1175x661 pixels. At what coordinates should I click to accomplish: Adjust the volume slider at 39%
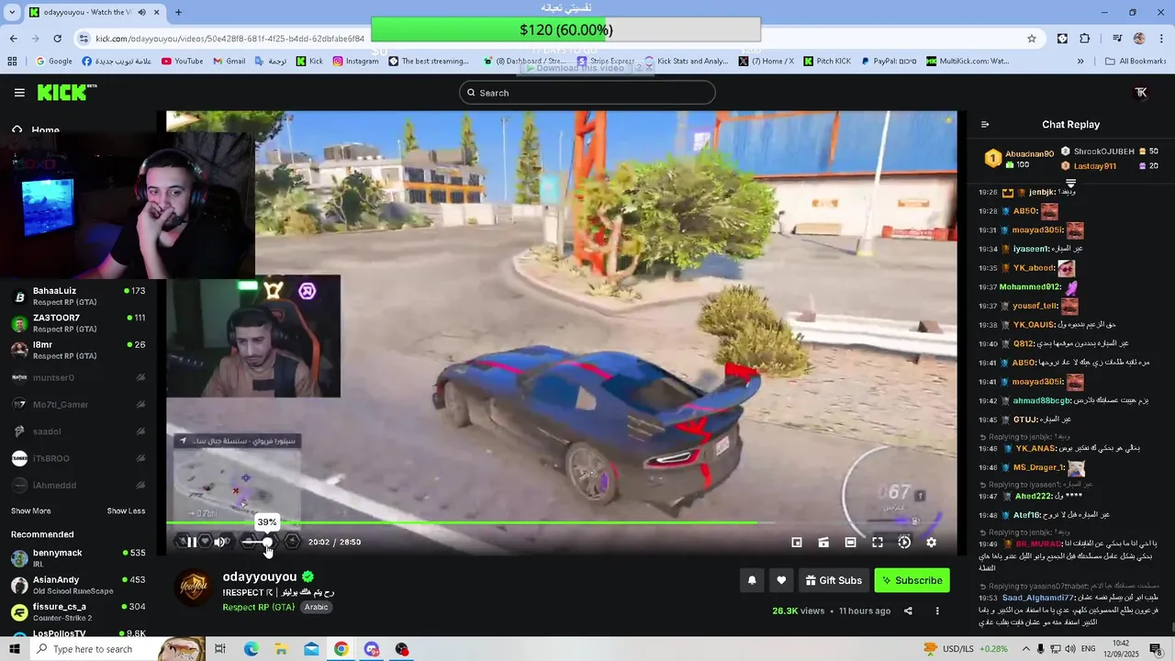point(267,542)
